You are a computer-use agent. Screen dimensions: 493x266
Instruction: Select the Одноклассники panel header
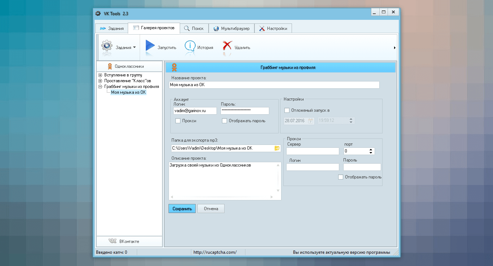click(x=130, y=66)
